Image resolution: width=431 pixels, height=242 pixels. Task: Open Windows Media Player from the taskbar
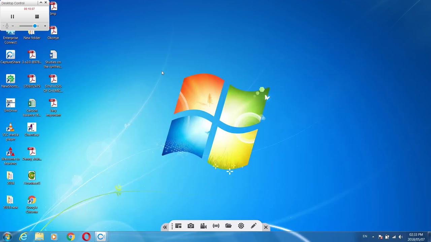(x=54, y=237)
